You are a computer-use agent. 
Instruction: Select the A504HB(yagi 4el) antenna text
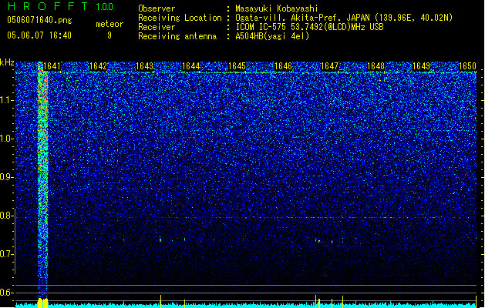coord(272,36)
